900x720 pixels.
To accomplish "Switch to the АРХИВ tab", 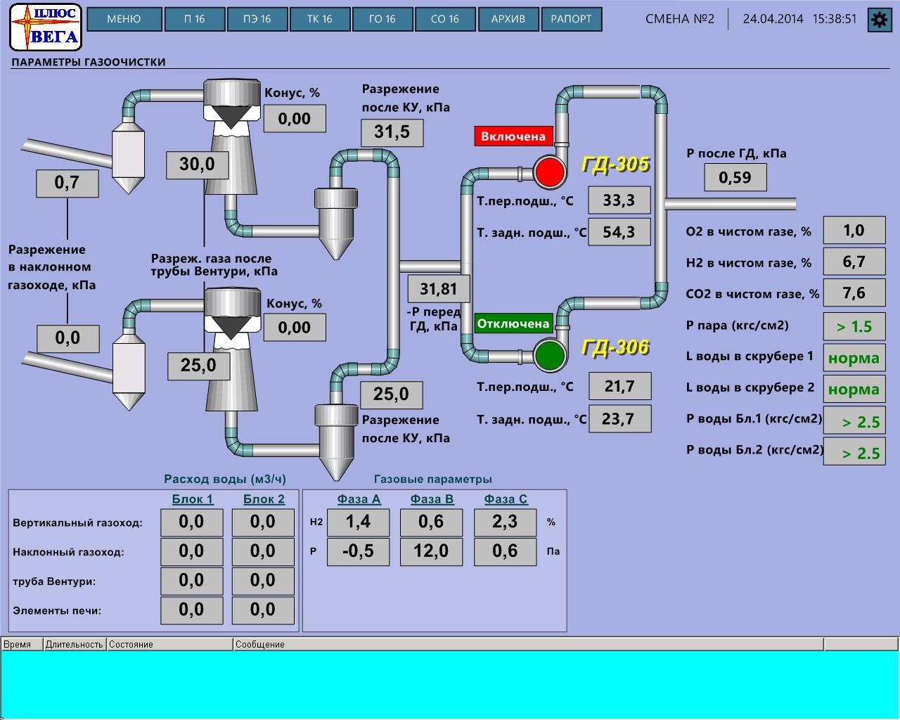I will tap(508, 19).
